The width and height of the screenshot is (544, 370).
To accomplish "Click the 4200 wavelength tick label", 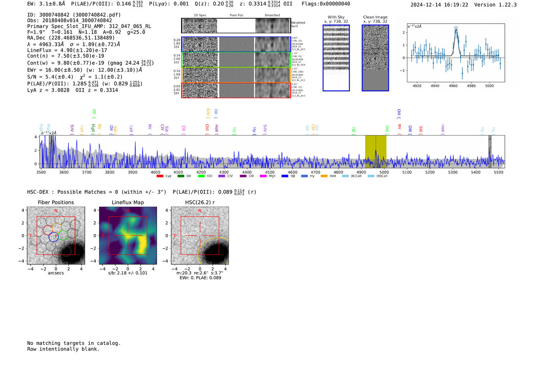I will (x=201, y=172).
